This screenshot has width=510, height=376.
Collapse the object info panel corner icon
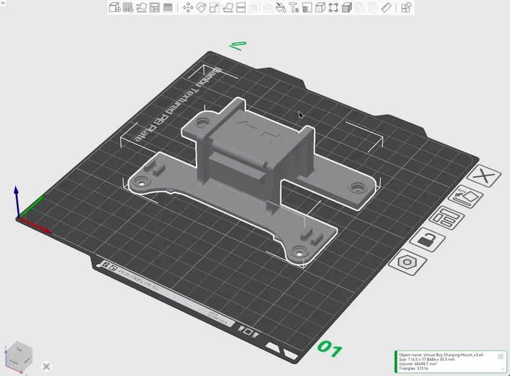tap(503, 369)
